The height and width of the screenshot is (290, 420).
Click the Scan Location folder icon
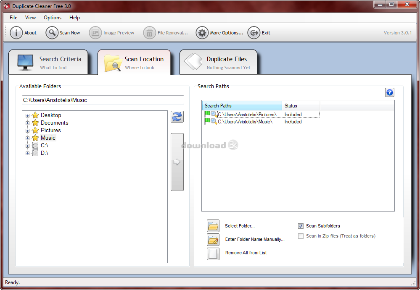click(x=113, y=63)
